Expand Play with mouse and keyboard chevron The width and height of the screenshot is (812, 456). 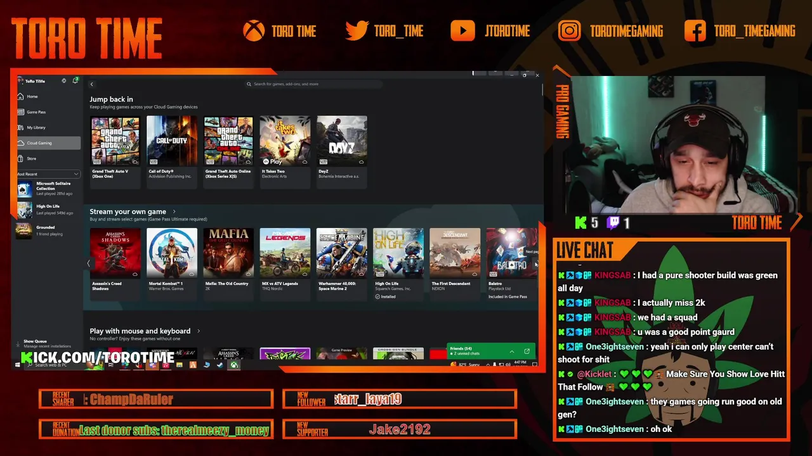(198, 331)
